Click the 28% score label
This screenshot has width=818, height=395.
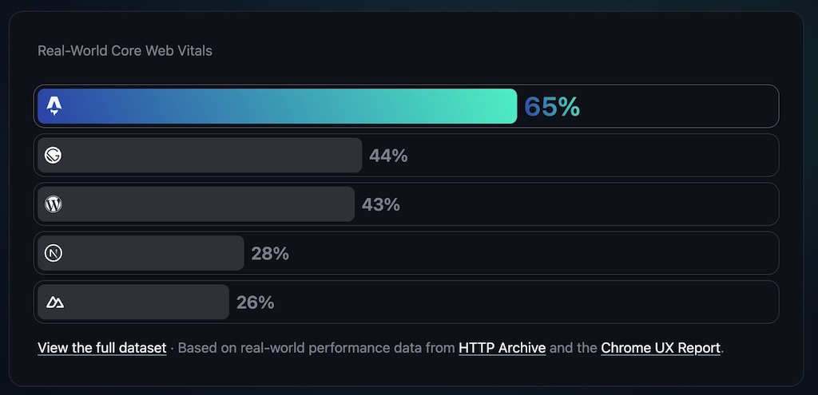point(270,254)
